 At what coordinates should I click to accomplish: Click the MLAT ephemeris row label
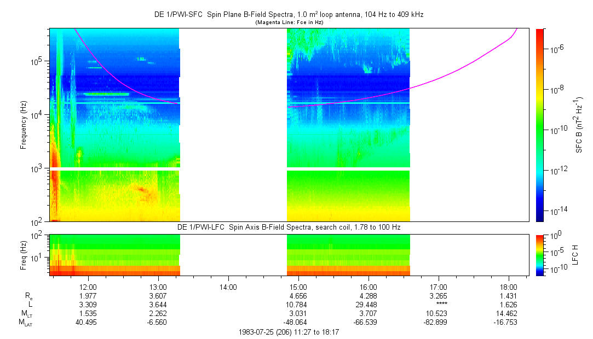[26, 323]
